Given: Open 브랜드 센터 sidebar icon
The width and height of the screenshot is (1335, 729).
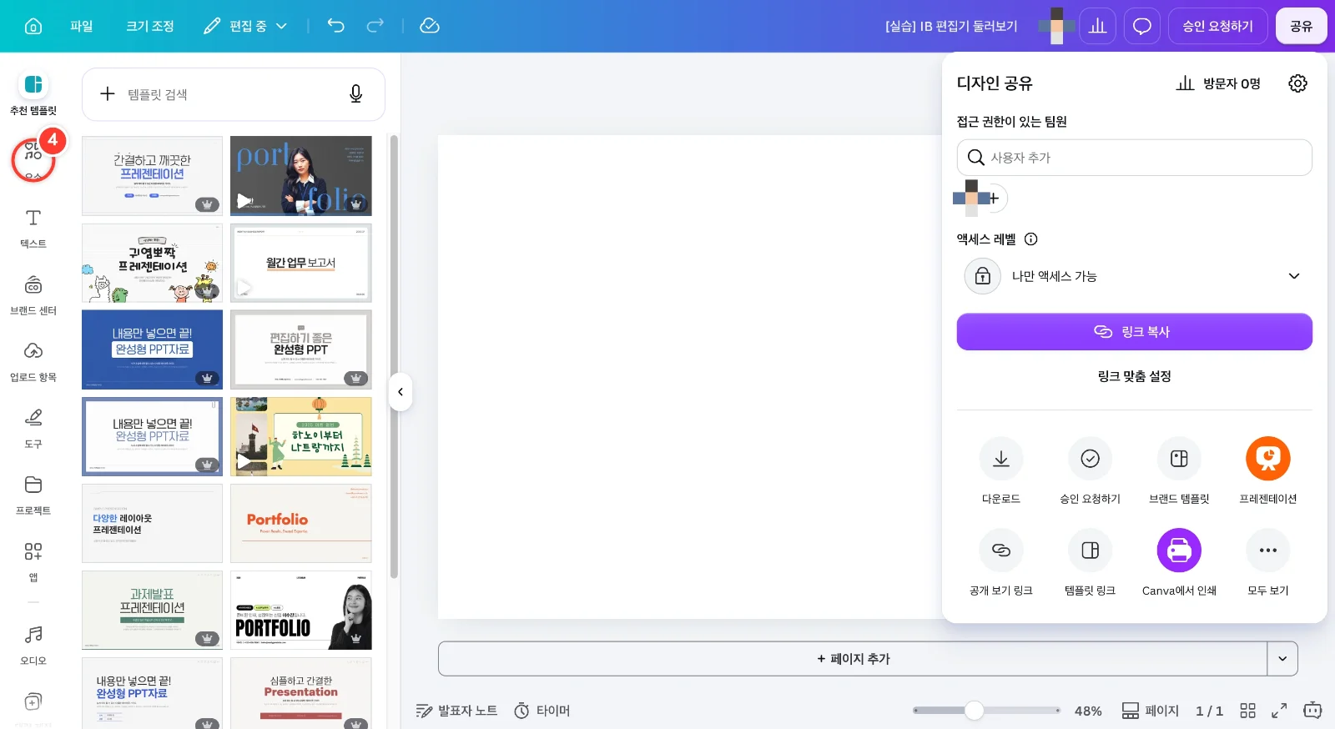Looking at the screenshot, I should pyautogui.click(x=33, y=295).
